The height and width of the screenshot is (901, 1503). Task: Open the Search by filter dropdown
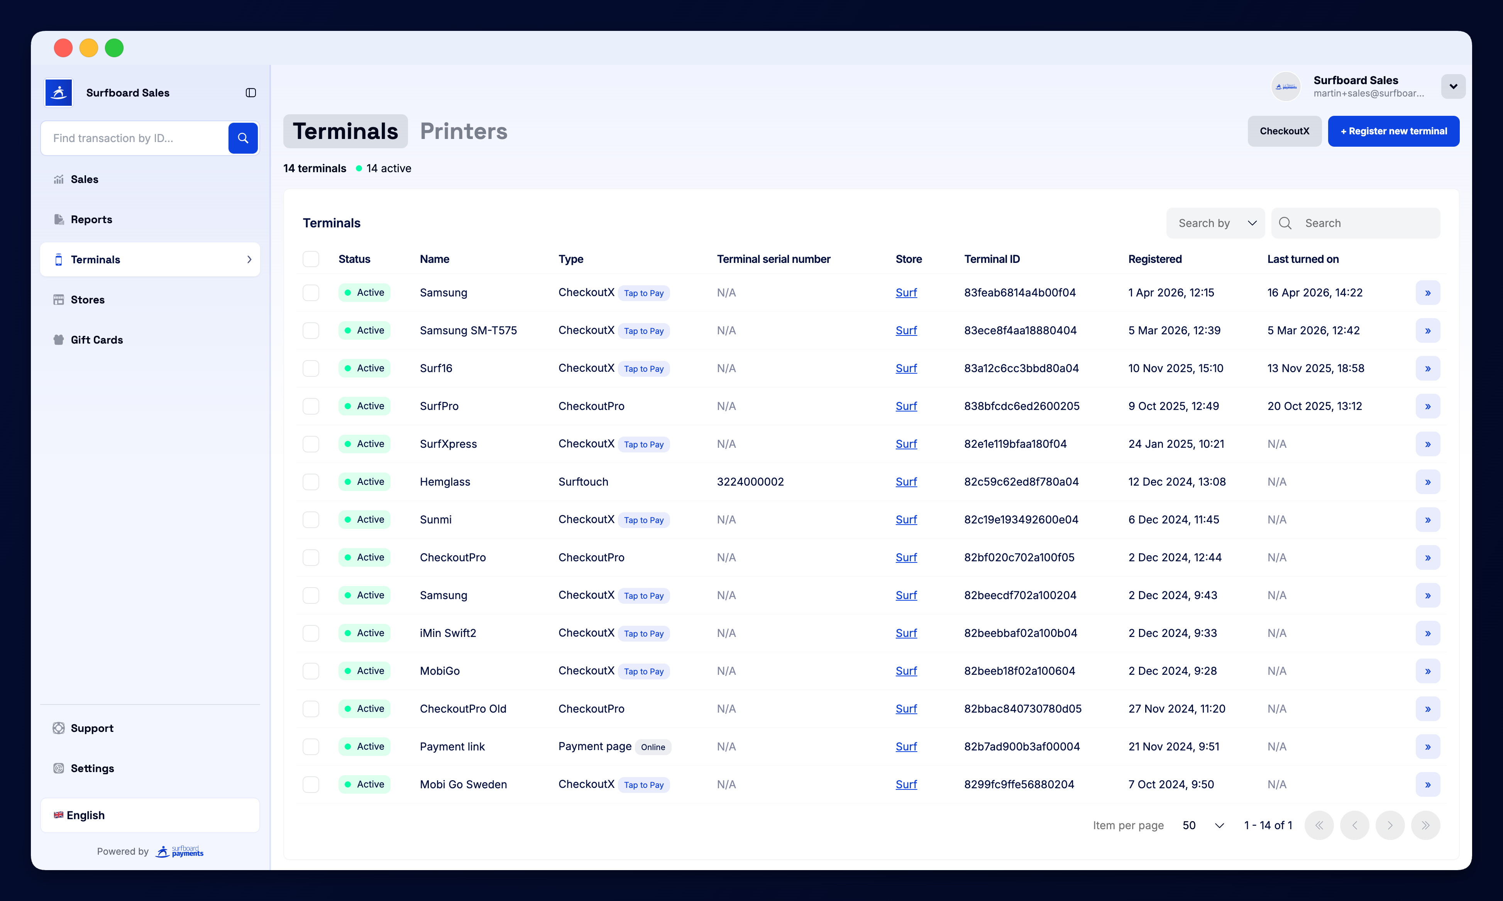coord(1215,223)
